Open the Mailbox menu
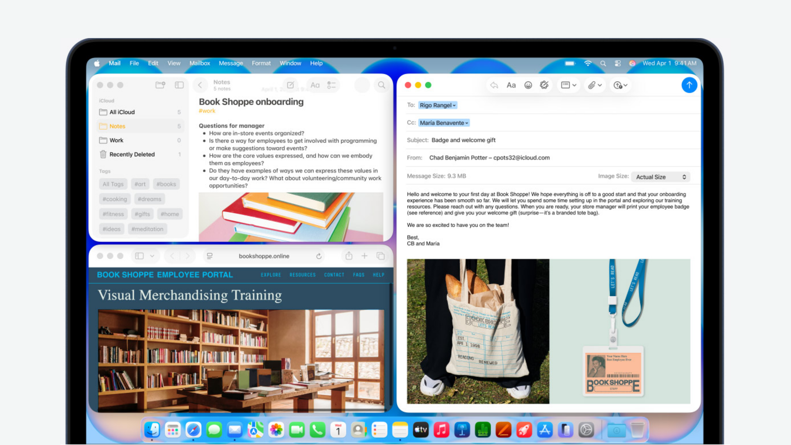 (x=200, y=63)
